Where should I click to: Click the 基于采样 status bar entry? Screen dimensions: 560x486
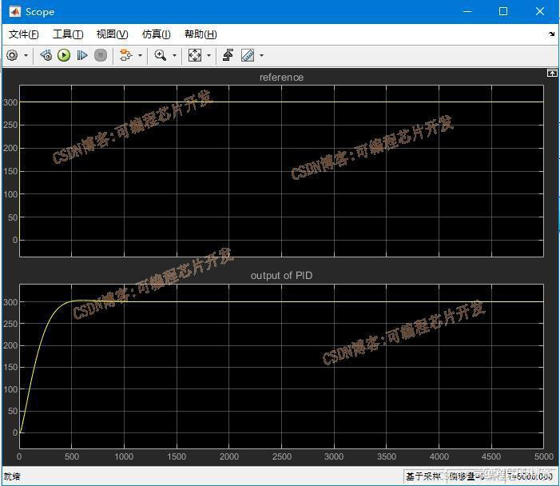click(423, 476)
